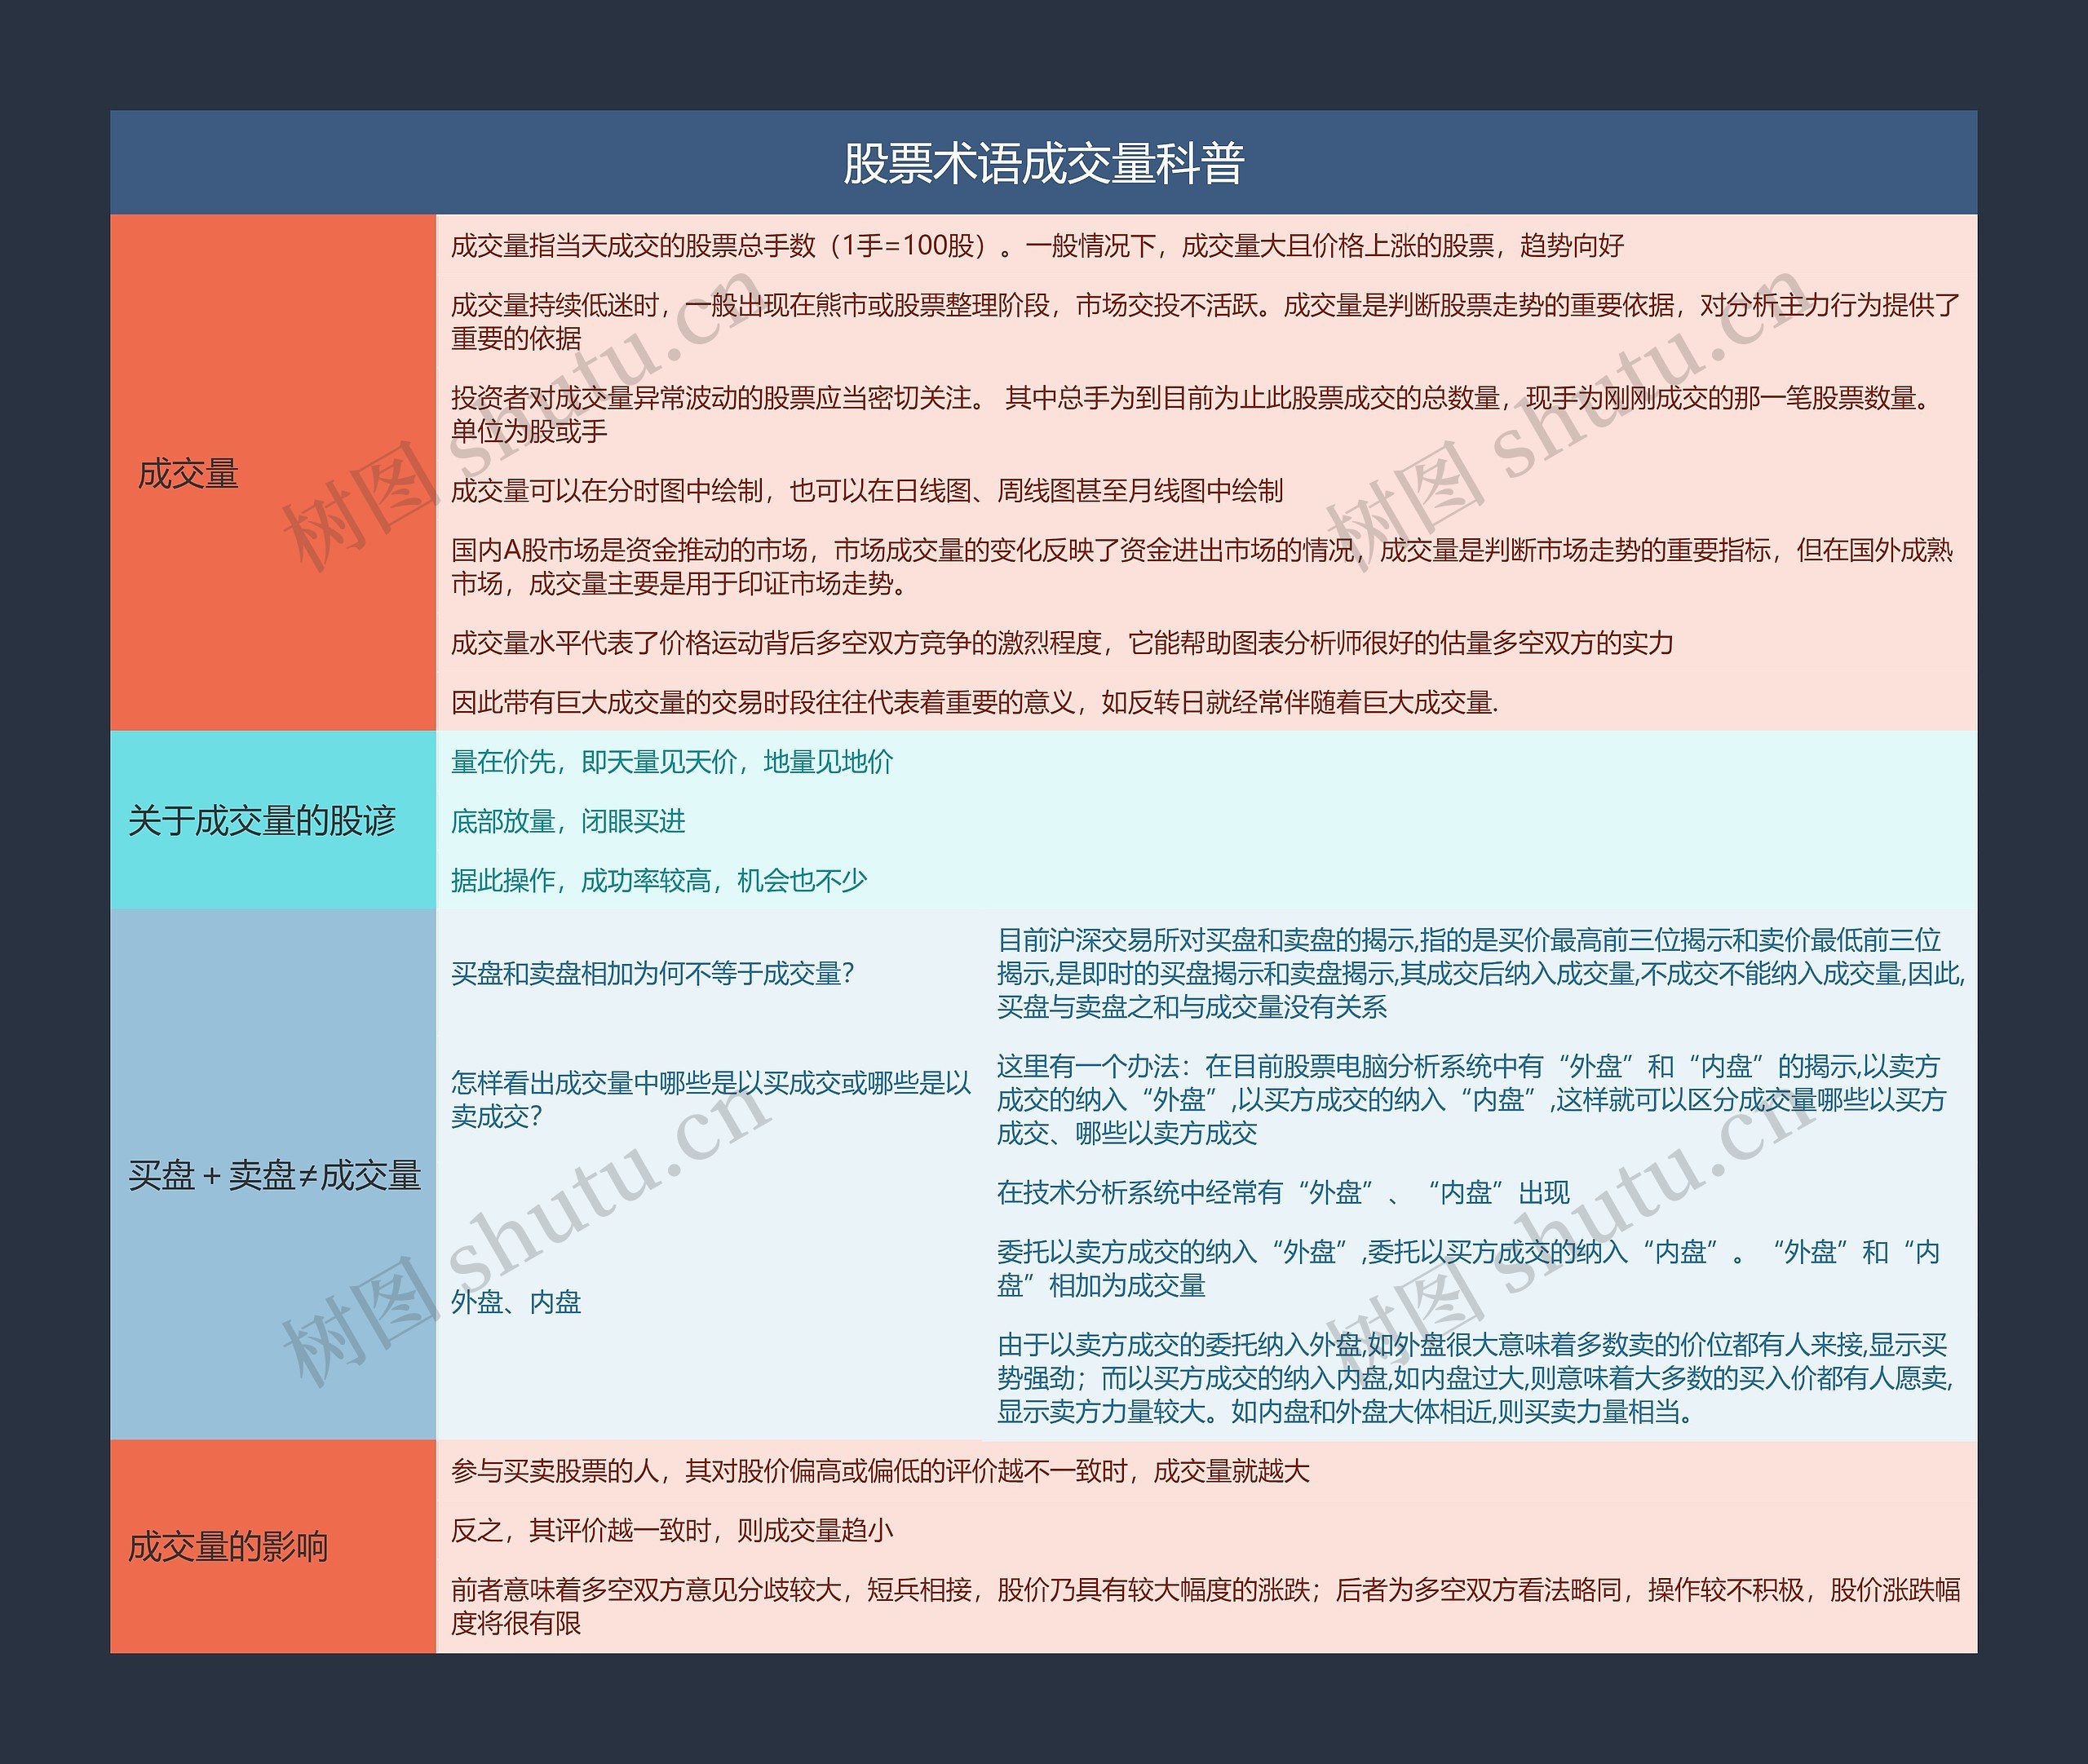Image resolution: width=2088 pixels, height=1764 pixels.
Task: Click line 在技术分析系统中经常有“外盘”
Action: click(x=1283, y=1192)
